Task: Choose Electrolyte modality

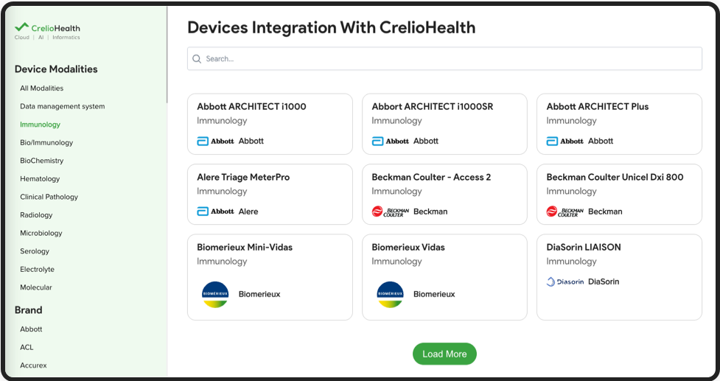Action: click(37, 270)
